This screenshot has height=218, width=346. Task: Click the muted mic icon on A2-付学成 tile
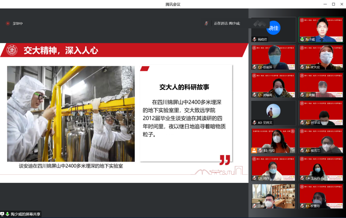302,123
